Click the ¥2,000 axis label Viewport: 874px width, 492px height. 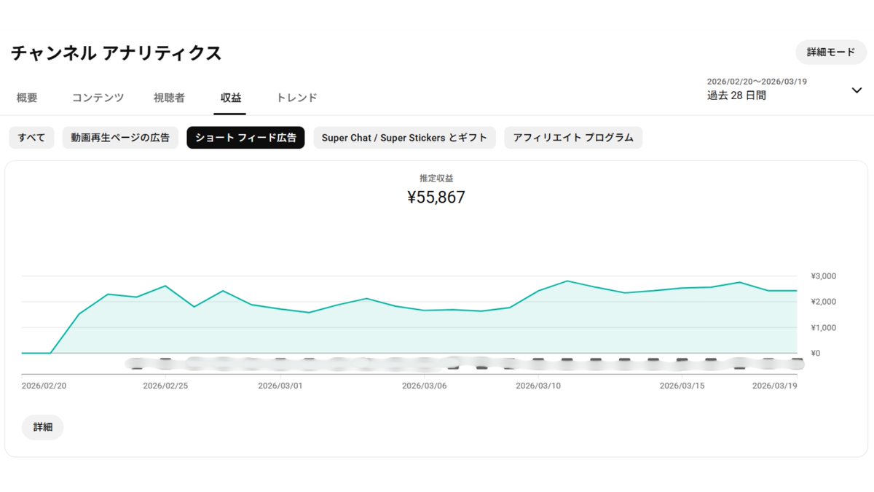tap(823, 302)
